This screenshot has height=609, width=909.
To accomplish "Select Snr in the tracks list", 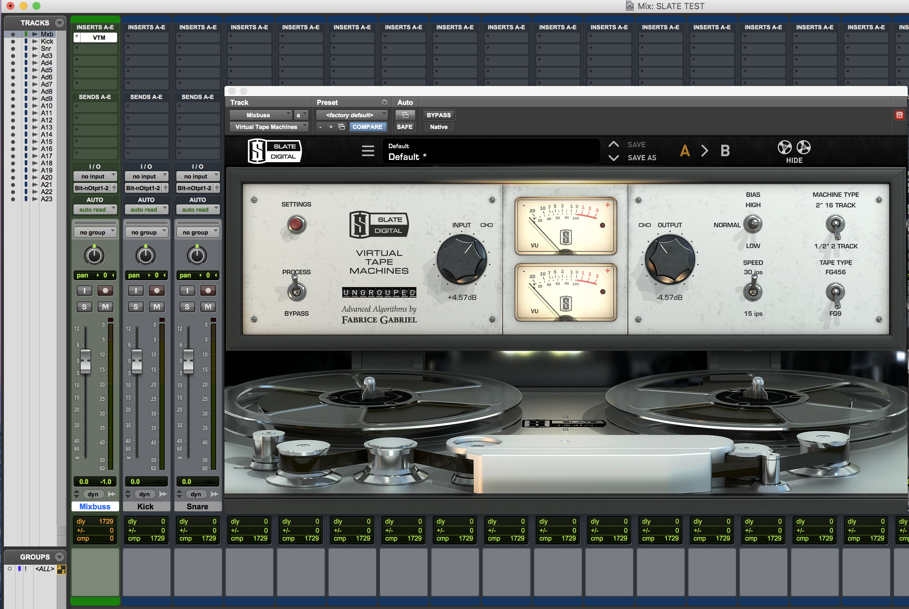I will (46, 49).
